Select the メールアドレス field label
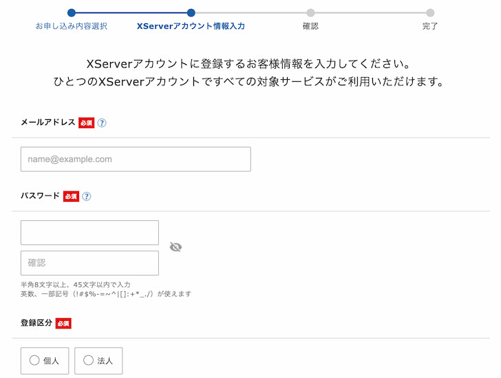 (48, 123)
